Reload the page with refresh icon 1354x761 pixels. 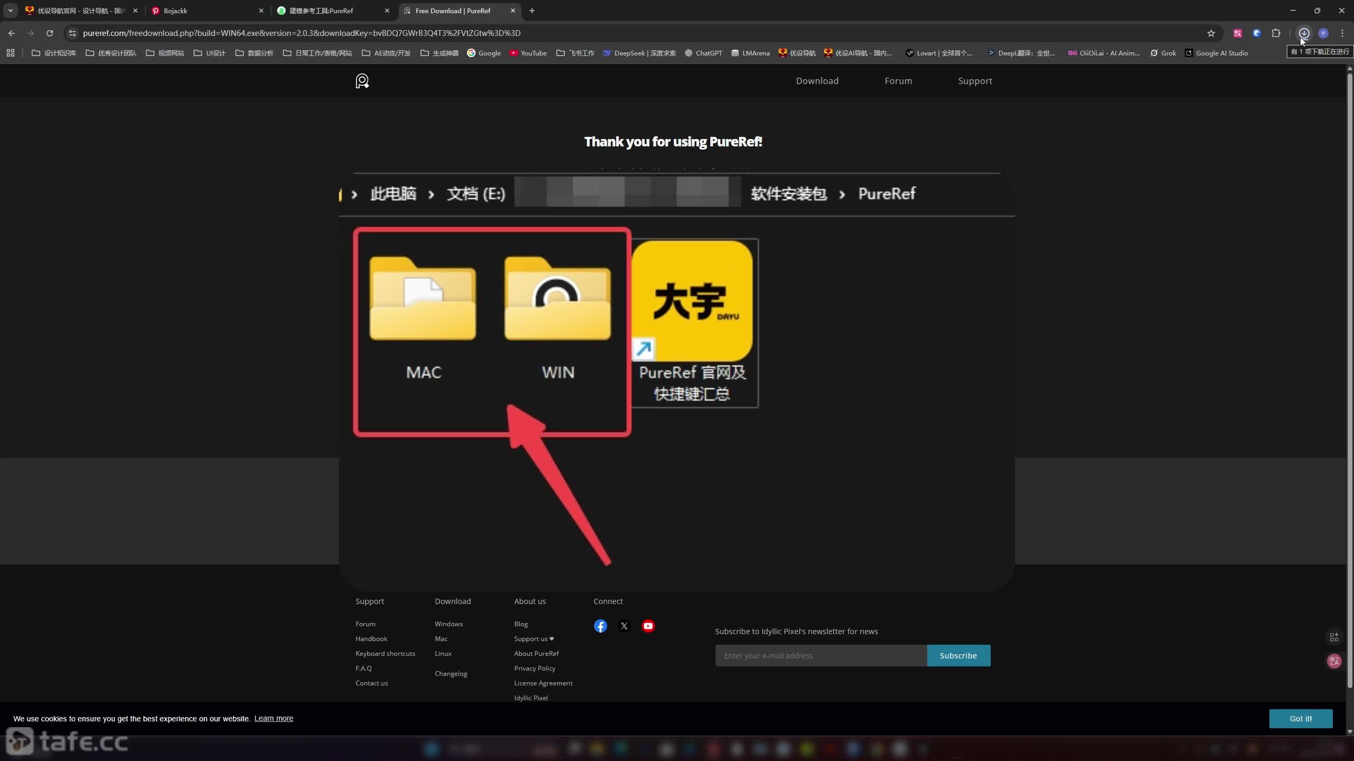[x=50, y=33]
